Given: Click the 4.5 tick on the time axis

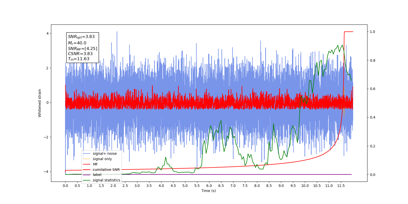Looking at the screenshot, I should 173,186.
